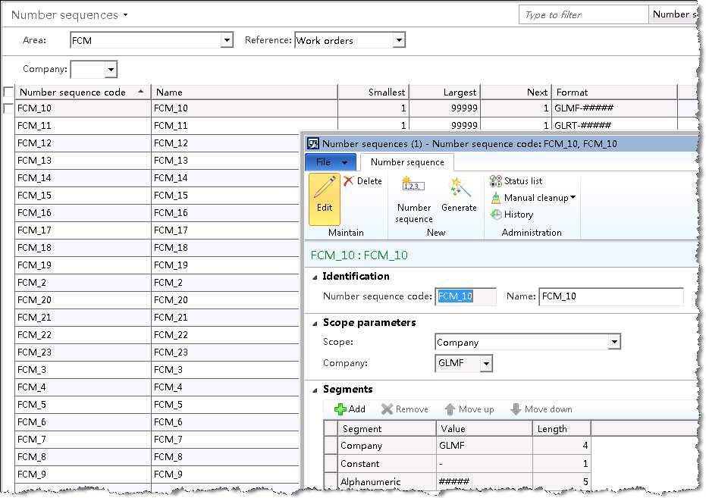Select the FCM_23 code cell
706x498 pixels.
(83, 352)
